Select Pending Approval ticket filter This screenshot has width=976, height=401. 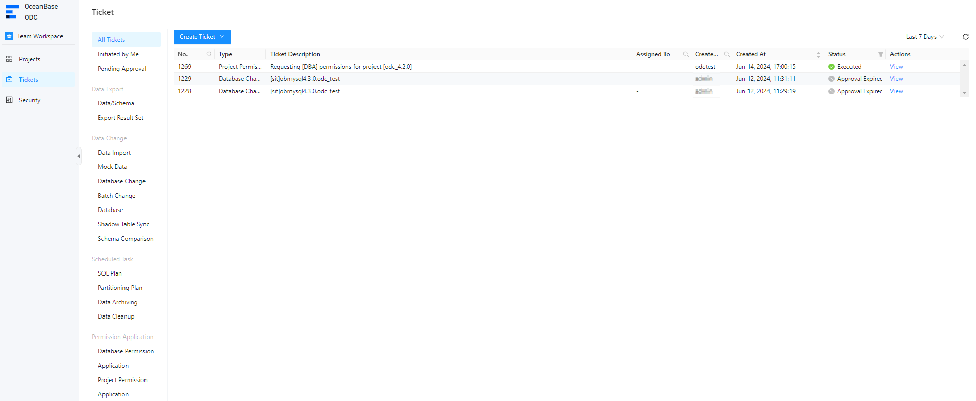tap(122, 69)
